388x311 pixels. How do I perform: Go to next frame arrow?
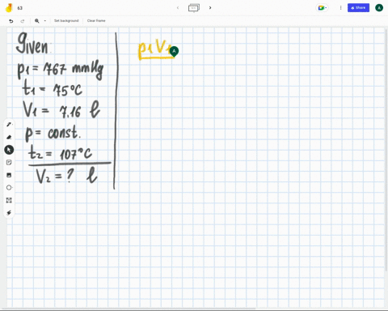pos(210,8)
